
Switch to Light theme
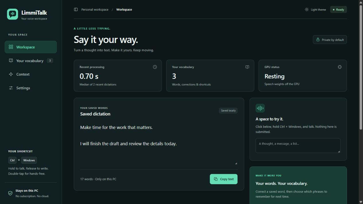point(315,9)
